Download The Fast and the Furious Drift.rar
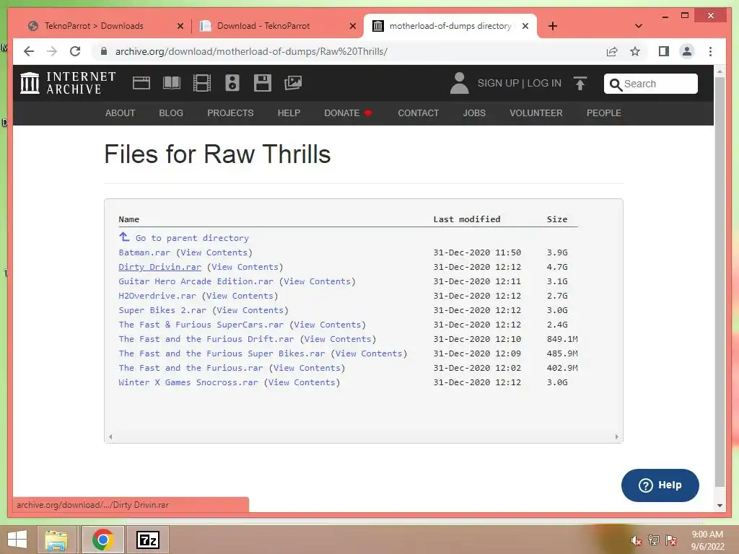The height and width of the screenshot is (554, 739). 206,339
